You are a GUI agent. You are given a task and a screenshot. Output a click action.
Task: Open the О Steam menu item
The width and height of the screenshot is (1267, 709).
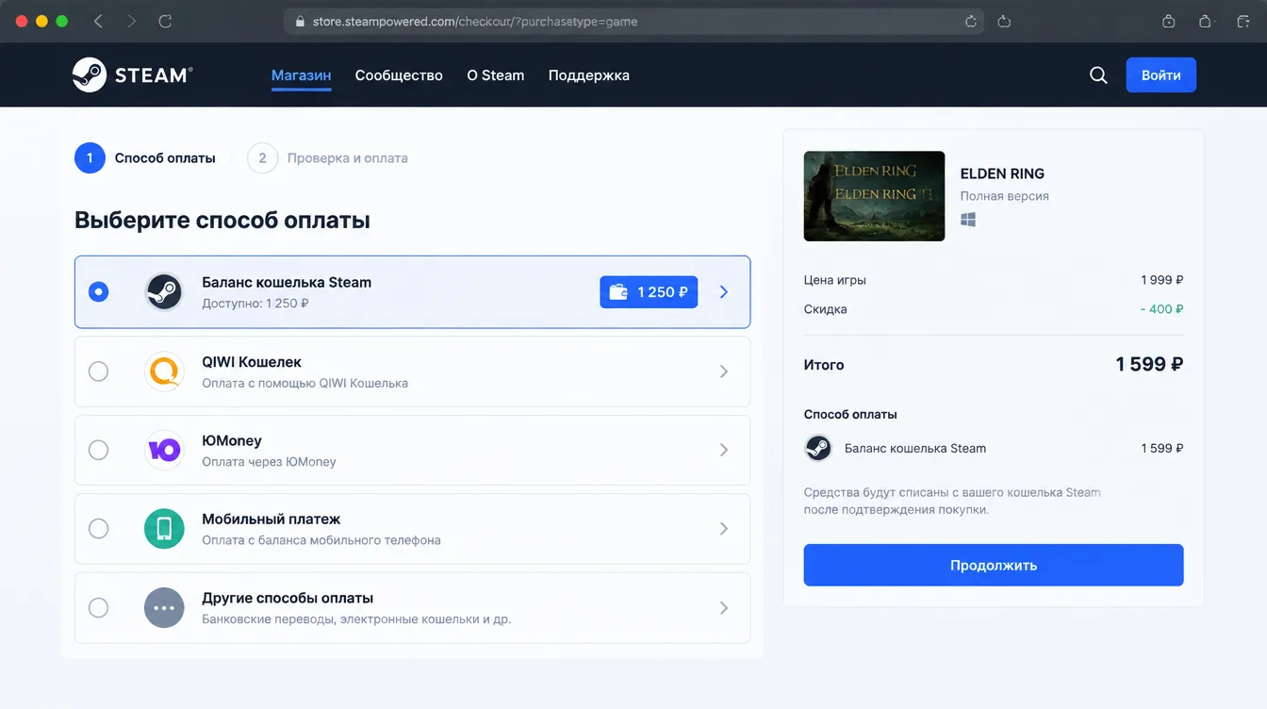pyautogui.click(x=496, y=75)
